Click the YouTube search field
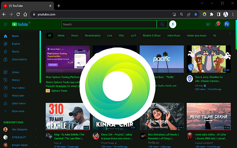237x148 pixels. (x=109, y=24)
